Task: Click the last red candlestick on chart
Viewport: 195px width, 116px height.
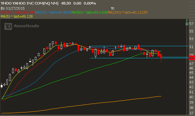Action: [161, 56]
